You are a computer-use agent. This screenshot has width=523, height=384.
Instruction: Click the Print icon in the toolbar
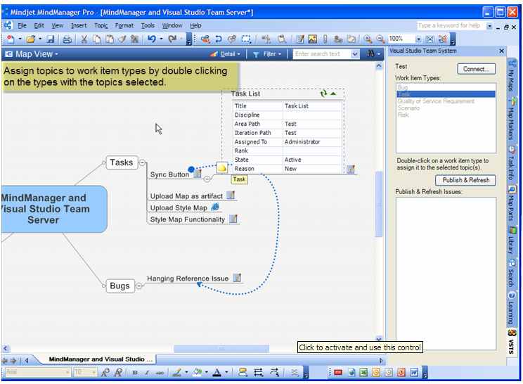[x=67, y=39]
